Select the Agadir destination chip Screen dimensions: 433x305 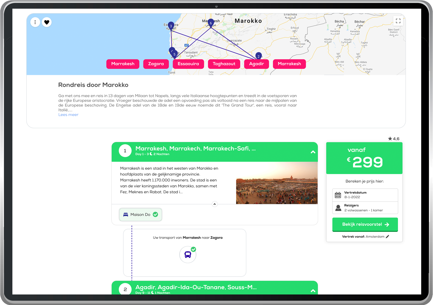coord(256,64)
